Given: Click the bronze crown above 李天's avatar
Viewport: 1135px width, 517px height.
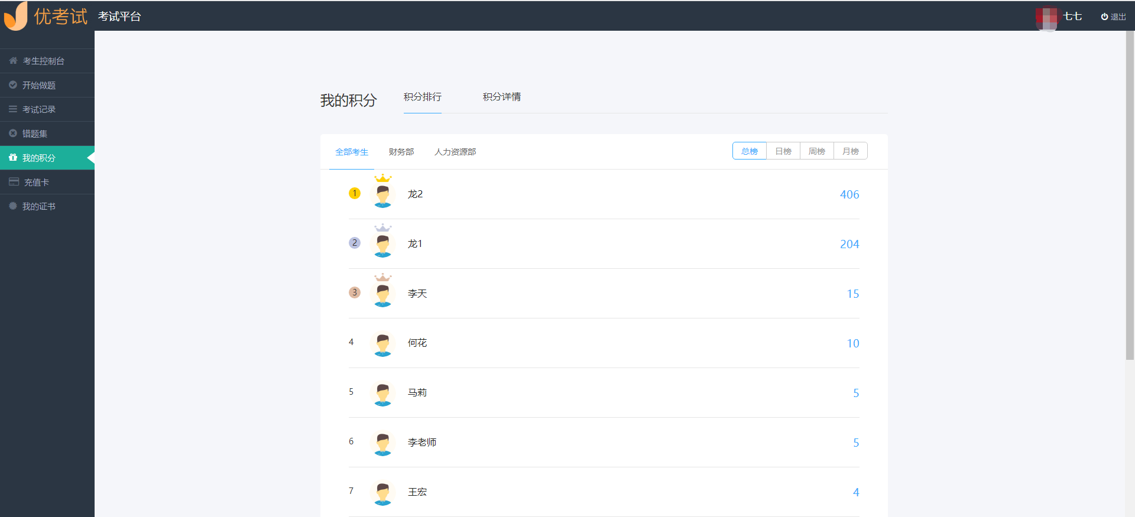Looking at the screenshot, I should click(383, 277).
